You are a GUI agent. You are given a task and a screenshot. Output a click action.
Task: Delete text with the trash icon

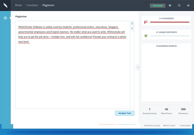(x=132, y=28)
